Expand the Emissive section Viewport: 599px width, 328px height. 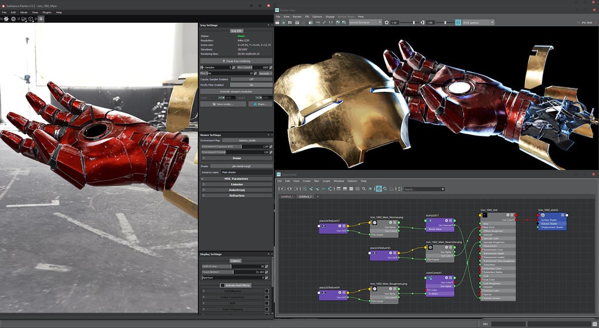click(237, 184)
